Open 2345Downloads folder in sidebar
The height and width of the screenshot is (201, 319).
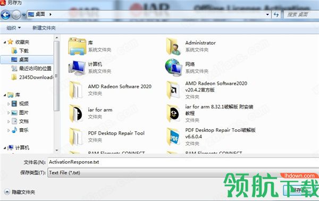tap(32, 77)
